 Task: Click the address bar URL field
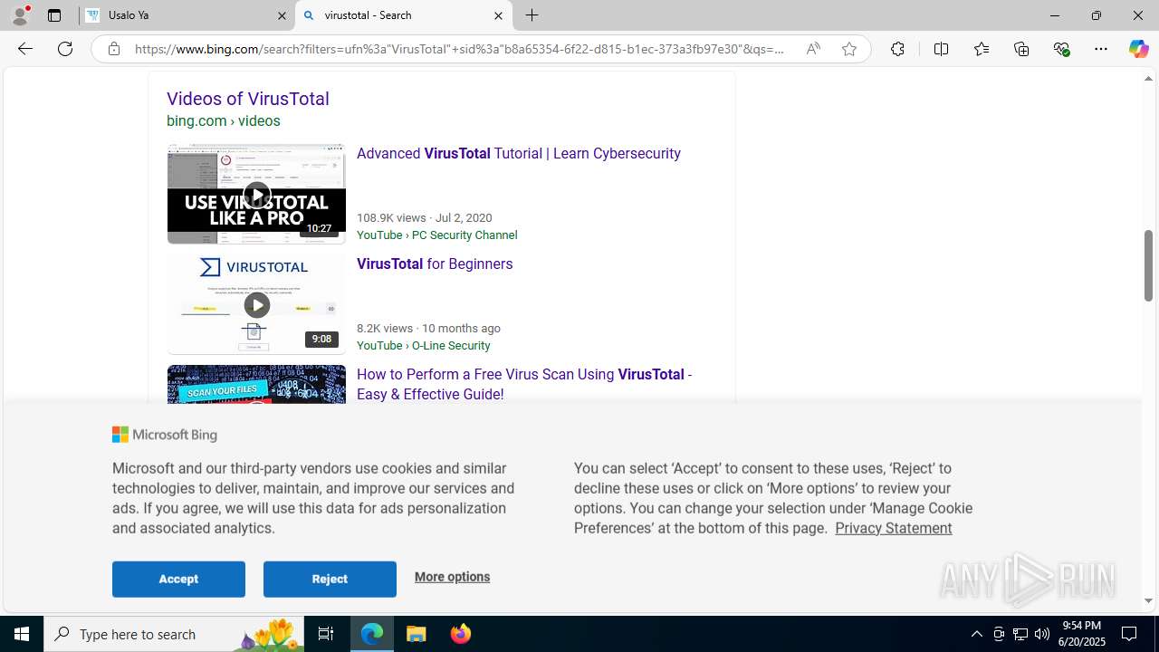click(460, 49)
